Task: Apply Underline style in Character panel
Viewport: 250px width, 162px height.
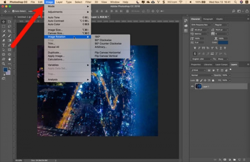Action: (221, 48)
